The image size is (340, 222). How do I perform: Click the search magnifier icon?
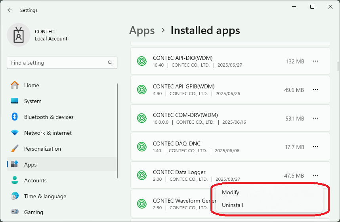[110, 63]
